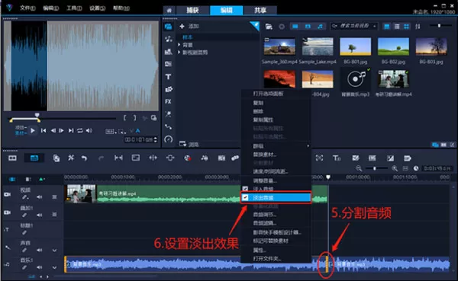Open the 工具 Tools menu

click(x=74, y=8)
